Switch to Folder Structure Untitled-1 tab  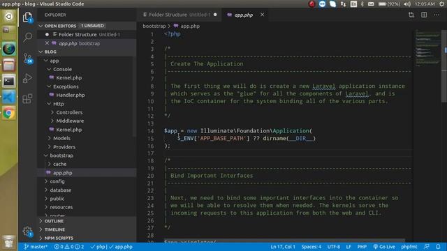pos(180,15)
